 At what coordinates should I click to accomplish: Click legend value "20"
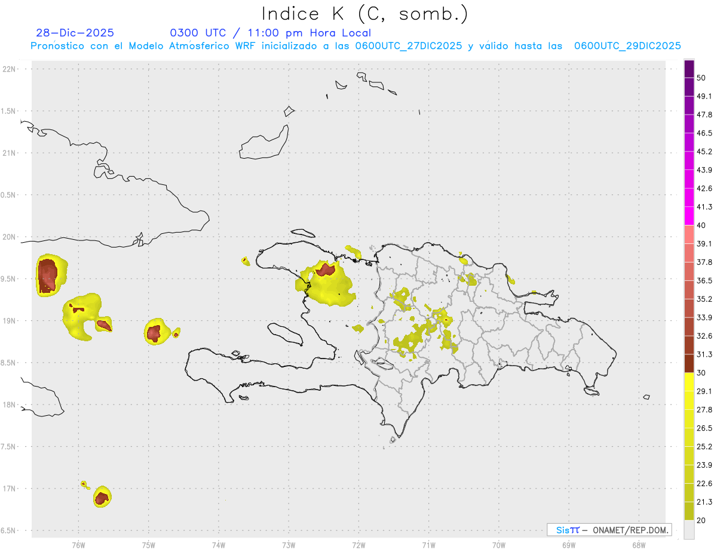click(701, 521)
